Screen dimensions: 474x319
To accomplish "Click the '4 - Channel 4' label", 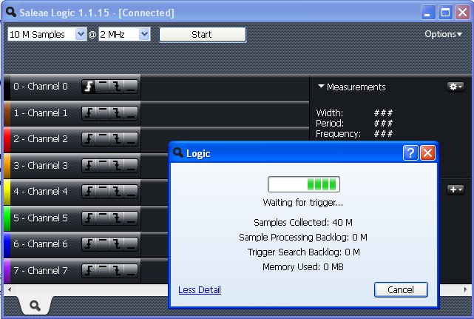I will (41, 192).
